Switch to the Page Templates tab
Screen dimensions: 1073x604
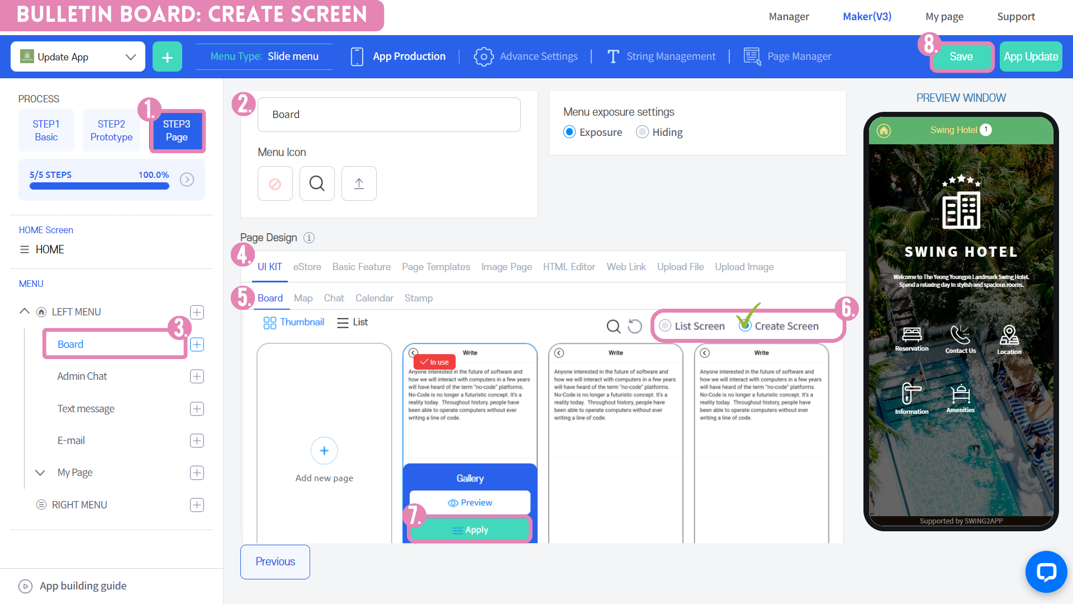(x=436, y=267)
